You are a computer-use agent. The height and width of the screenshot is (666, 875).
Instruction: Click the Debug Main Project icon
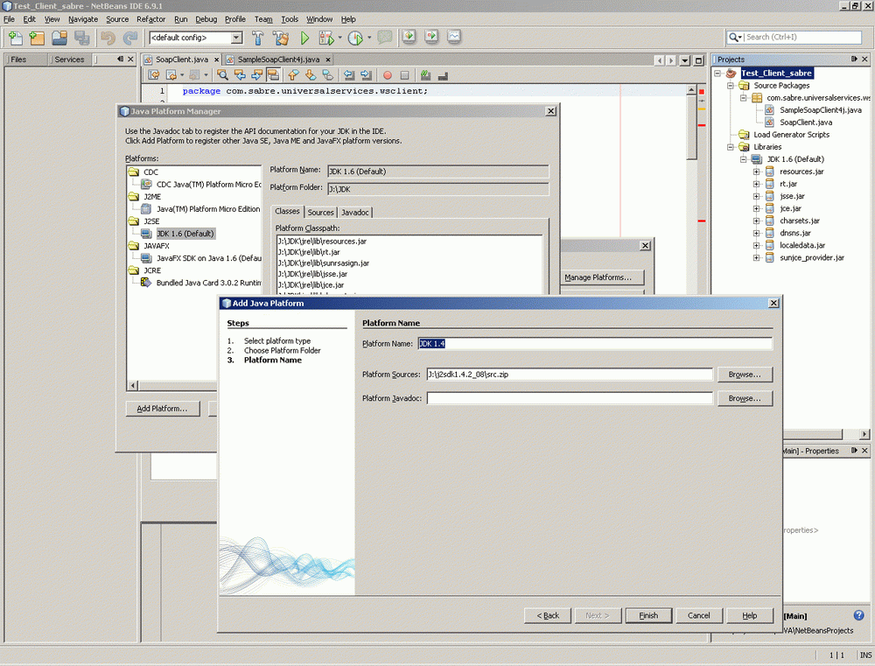click(325, 38)
